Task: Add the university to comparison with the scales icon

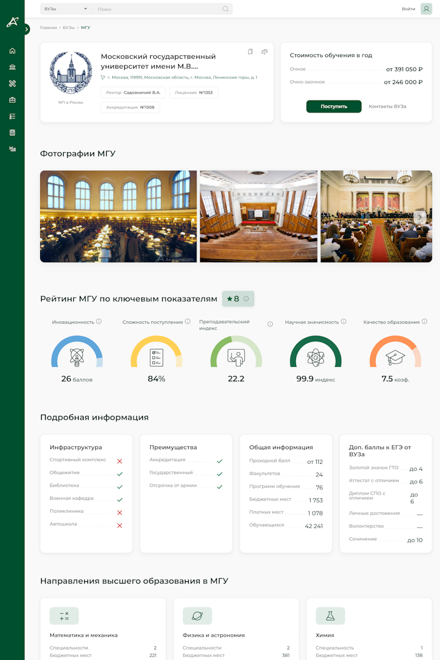Action: (x=265, y=52)
